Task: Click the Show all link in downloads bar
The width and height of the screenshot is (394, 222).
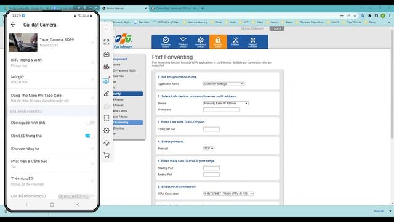Action: click(x=379, y=211)
